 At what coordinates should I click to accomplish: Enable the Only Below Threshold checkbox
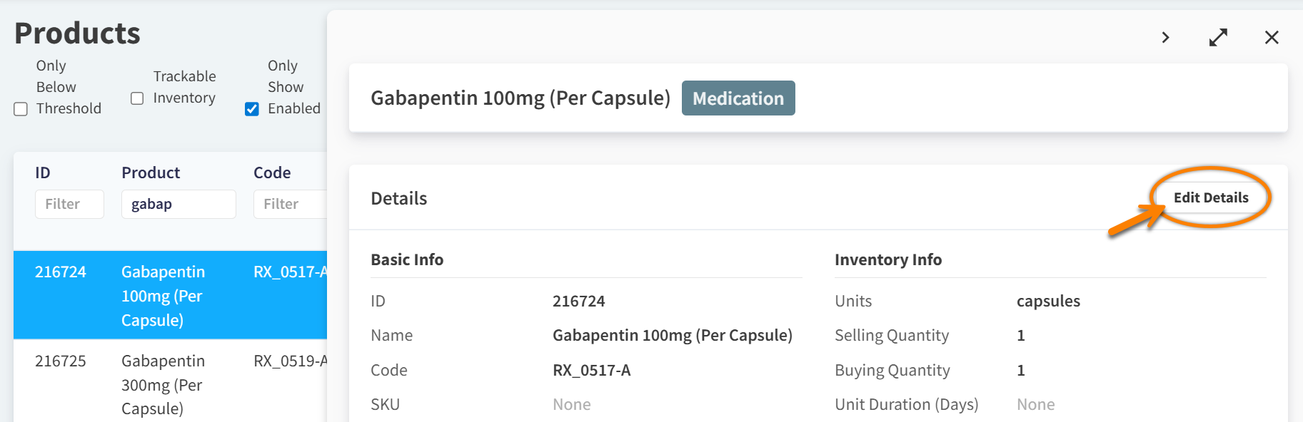[20, 108]
